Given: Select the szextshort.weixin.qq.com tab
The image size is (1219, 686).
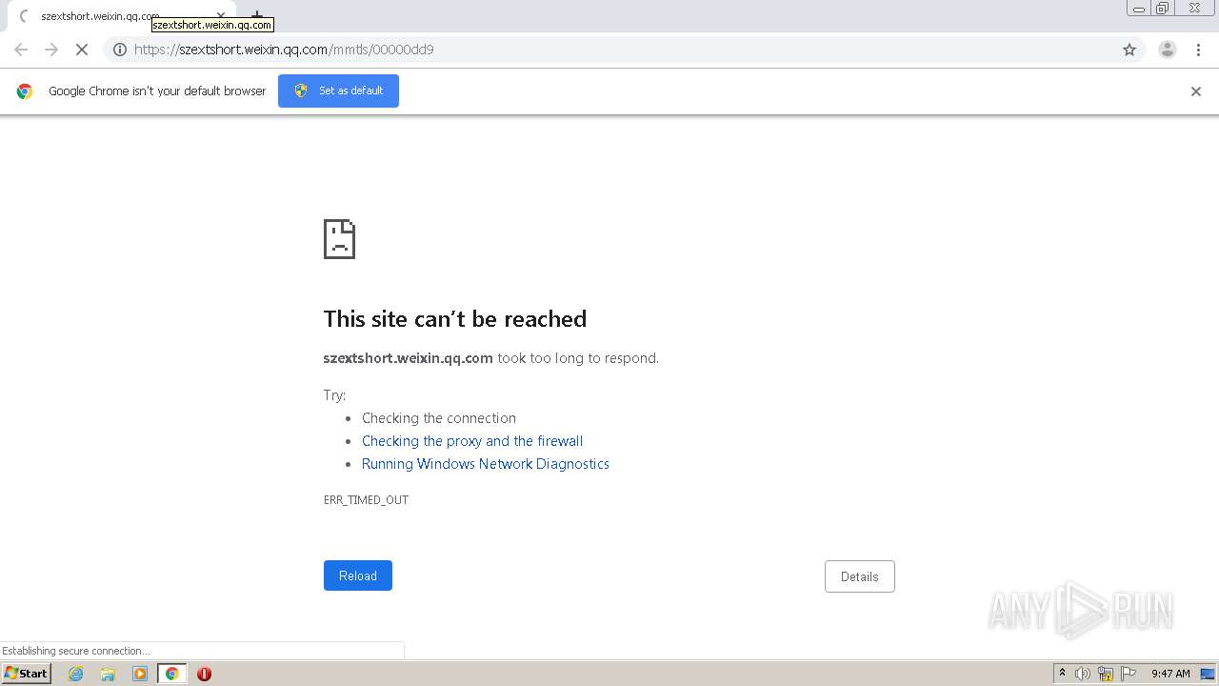Looking at the screenshot, I should pos(120,16).
